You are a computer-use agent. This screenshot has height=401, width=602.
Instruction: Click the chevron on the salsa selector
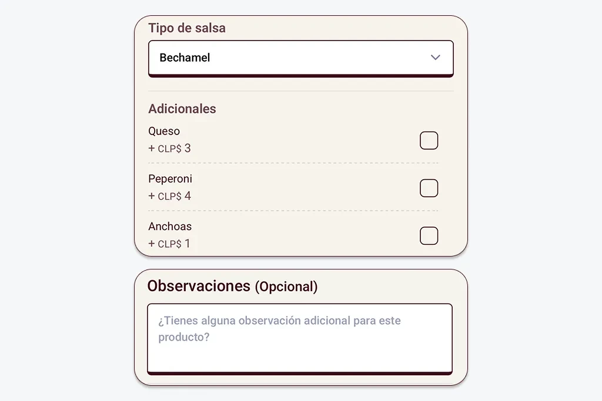pyautogui.click(x=435, y=58)
